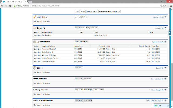Click the green padlock security icon
This screenshot has height=108, width=173.
[x=14, y=6]
